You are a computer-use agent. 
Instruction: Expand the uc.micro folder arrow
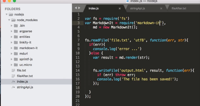point(11,65)
